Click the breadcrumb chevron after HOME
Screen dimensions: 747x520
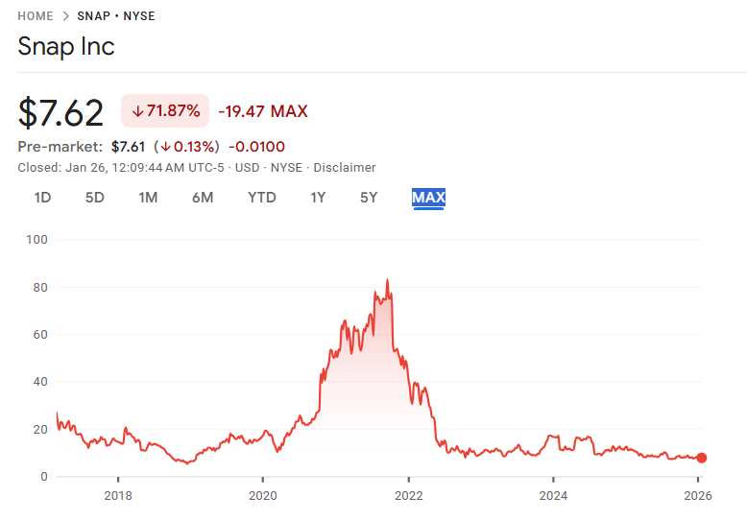pyautogui.click(x=65, y=16)
